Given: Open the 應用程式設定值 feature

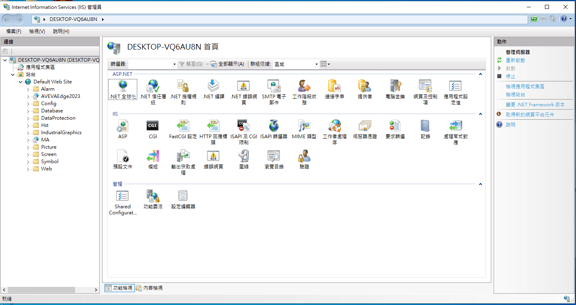Looking at the screenshot, I should tap(456, 92).
